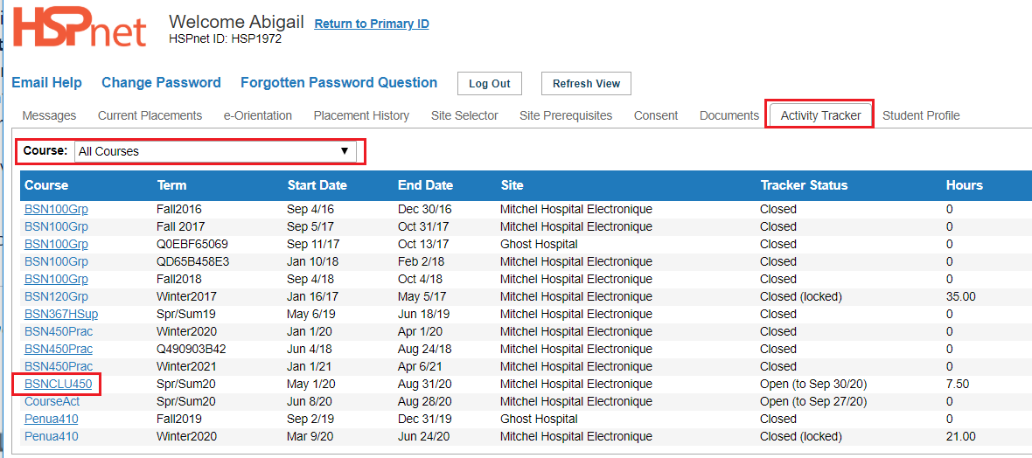Follow the Return to Primary ID link
Viewport: 1032px width, 458px height.
372,24
